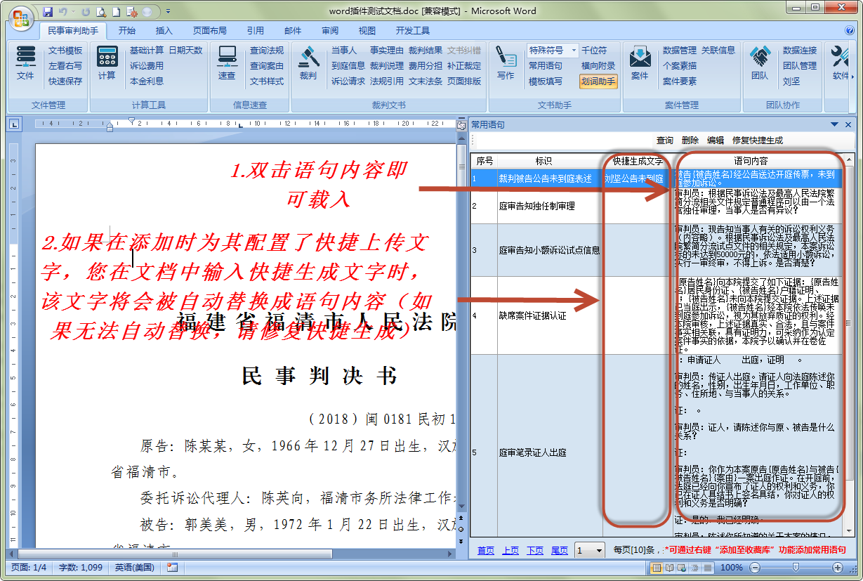Open the 开发工具 ribbon tab
The width and height of the screenshot is (863, 581).
pyautogui.click(x=413, y=31)
